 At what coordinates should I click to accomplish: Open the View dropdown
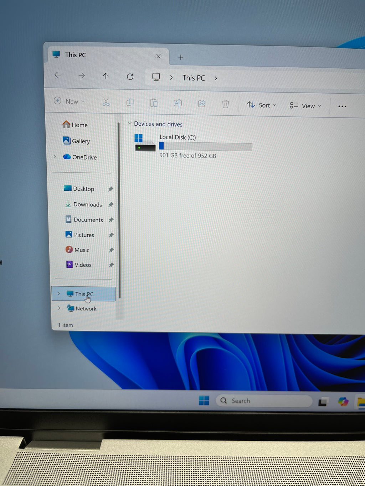coord(305,106)
